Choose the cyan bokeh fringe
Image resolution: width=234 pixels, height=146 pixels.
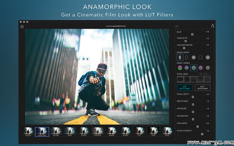[194, 68]
